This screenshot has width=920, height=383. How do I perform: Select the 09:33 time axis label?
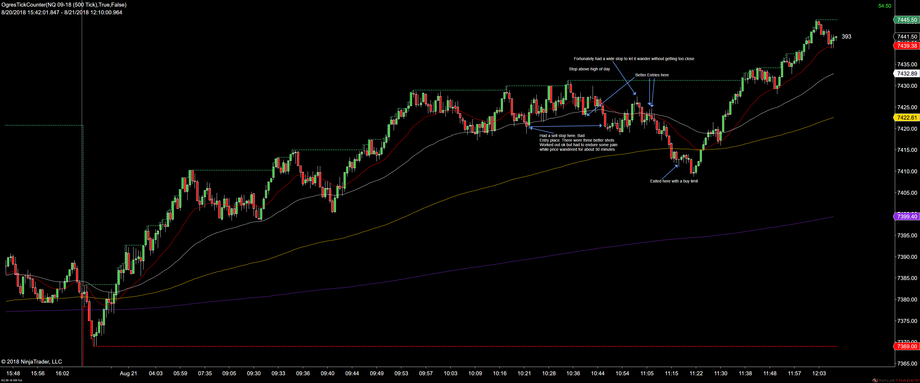(x=278, y=373)
